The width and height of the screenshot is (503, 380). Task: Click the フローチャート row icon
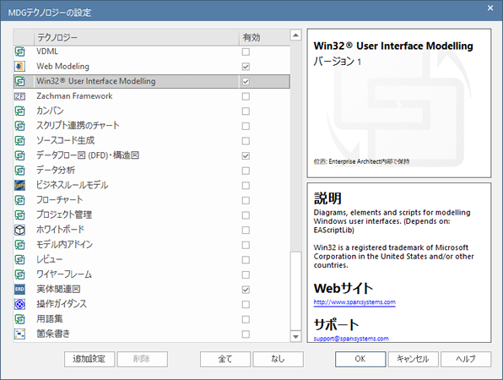click(20, 200)
